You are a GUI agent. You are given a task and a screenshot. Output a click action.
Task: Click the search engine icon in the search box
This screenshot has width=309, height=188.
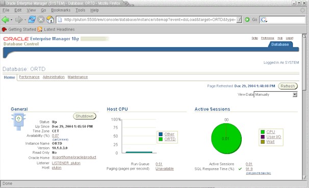(263, 20)
